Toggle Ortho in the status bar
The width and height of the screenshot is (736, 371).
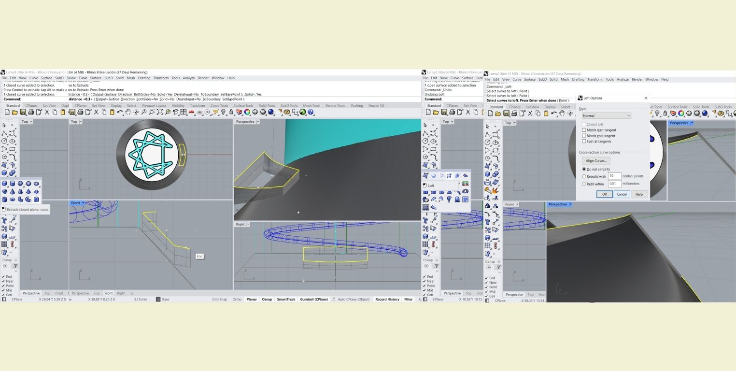pyautogui.click(x=237, y=299)
